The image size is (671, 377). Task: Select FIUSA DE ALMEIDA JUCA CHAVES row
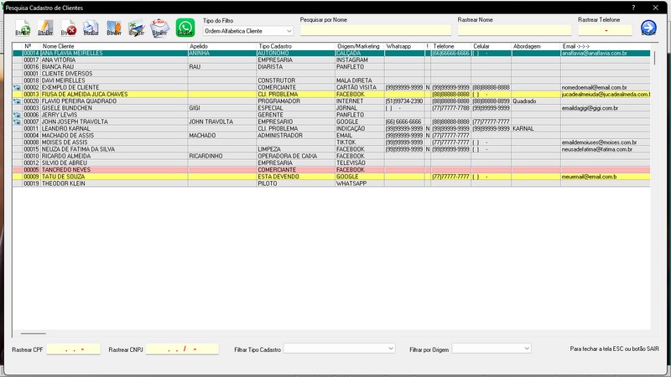click(x=331, y=95)
